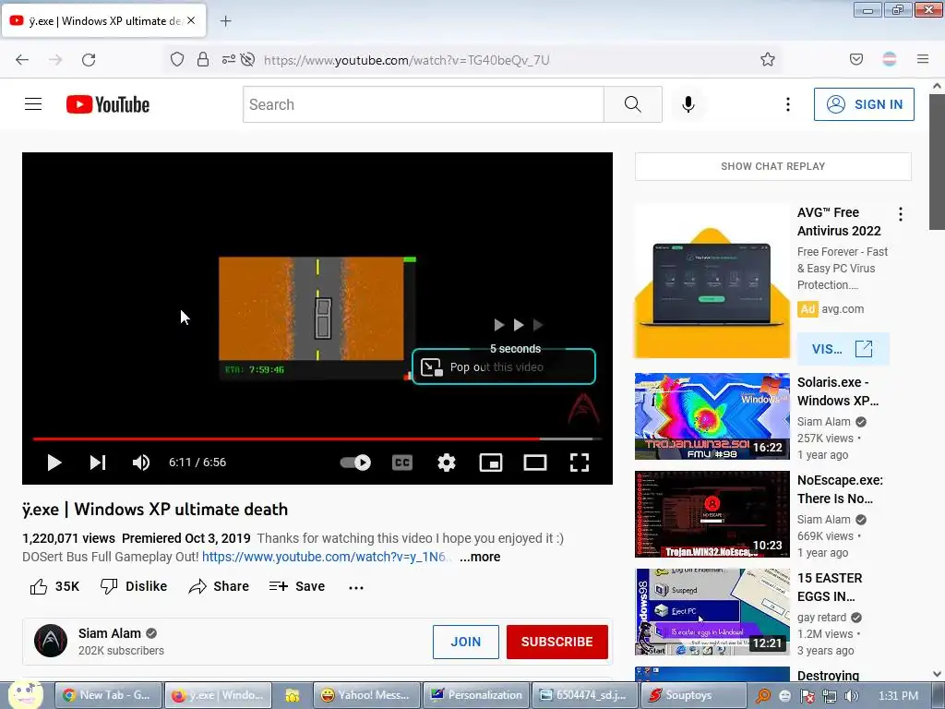Viewport: 945px width, 709px height.
Task: Focus the YouTube search field
Action: (x=423, y=104)
